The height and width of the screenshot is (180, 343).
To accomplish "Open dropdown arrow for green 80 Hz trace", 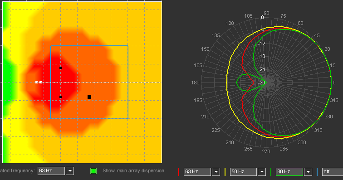I will tap(308, 172).
